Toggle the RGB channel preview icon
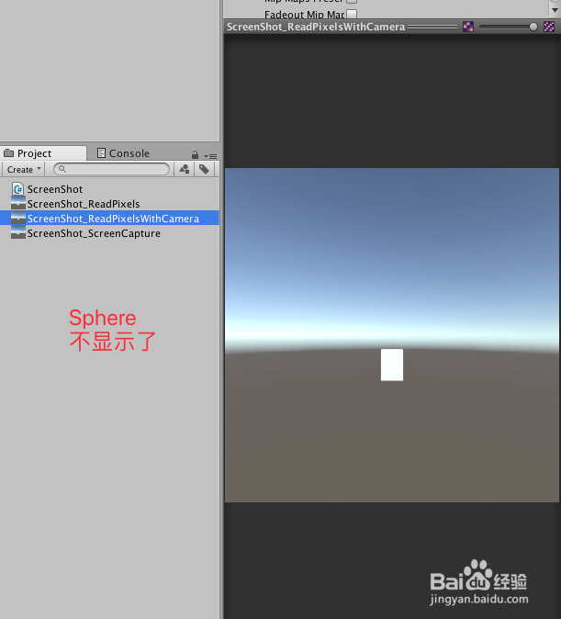 coord(468,27)
